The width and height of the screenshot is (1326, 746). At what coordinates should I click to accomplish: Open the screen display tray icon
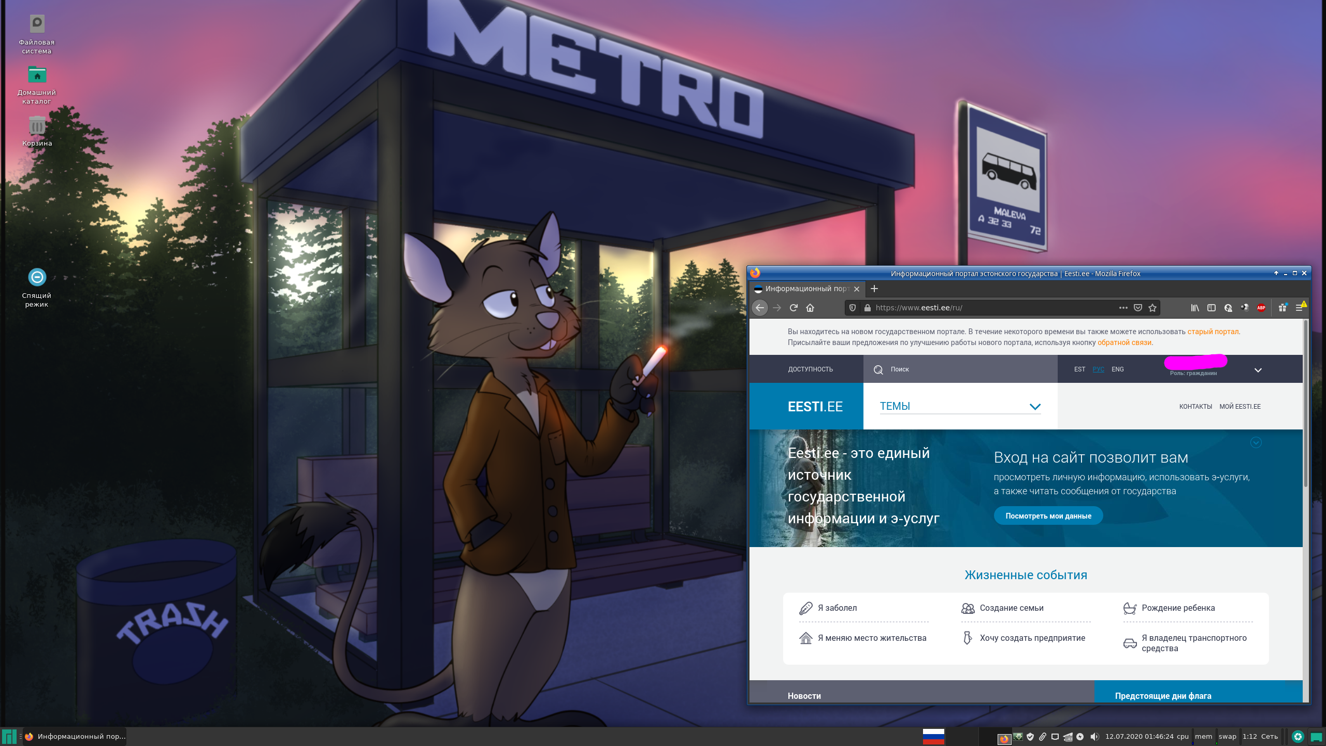[1055, 736]
